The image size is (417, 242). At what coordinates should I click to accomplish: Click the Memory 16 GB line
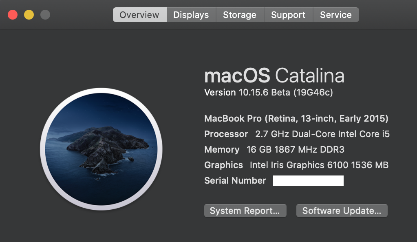(274, 150)
